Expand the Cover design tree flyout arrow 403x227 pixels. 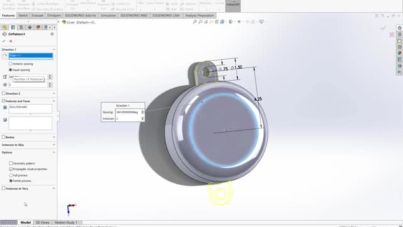point(59,23)
